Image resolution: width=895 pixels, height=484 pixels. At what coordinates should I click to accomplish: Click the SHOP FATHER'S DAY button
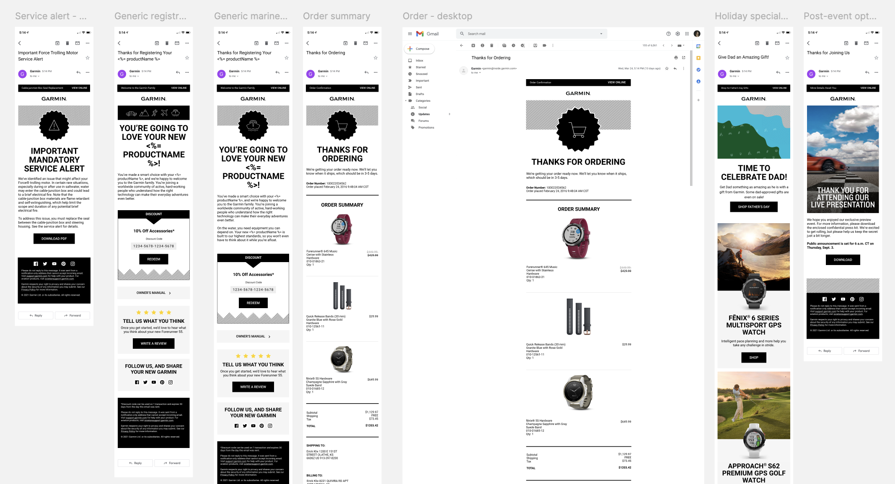click(x=754, y=207)
